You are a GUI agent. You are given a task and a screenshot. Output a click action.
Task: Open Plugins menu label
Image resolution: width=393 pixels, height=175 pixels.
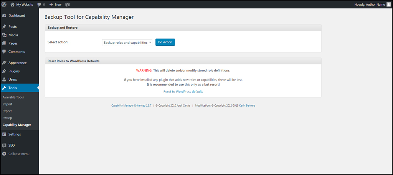(x=14, y=71)
